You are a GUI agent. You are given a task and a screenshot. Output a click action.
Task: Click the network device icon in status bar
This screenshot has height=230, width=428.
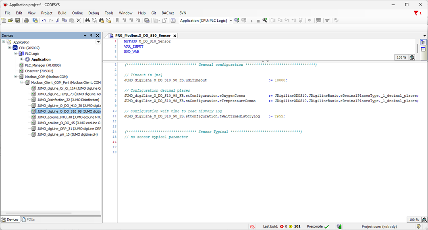click(x=339, y=226)
